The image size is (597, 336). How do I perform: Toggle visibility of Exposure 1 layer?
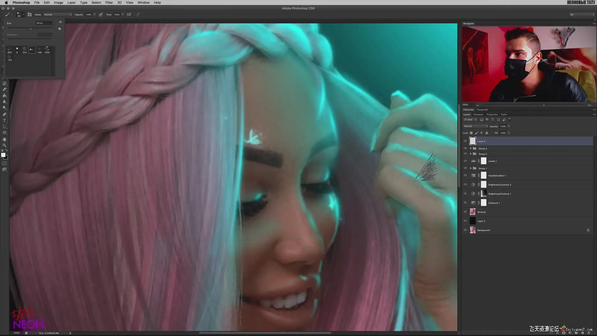click(x=465, y=203)
